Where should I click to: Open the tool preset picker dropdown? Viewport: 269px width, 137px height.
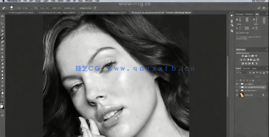(6, 8)
